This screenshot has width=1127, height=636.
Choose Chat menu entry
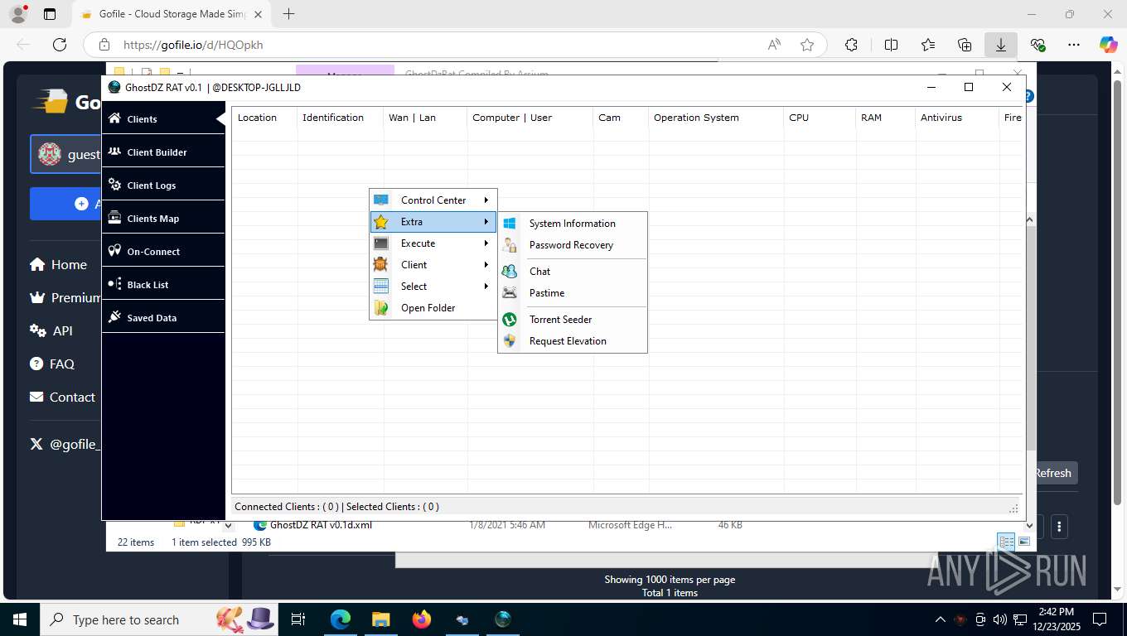click(573, 271)
